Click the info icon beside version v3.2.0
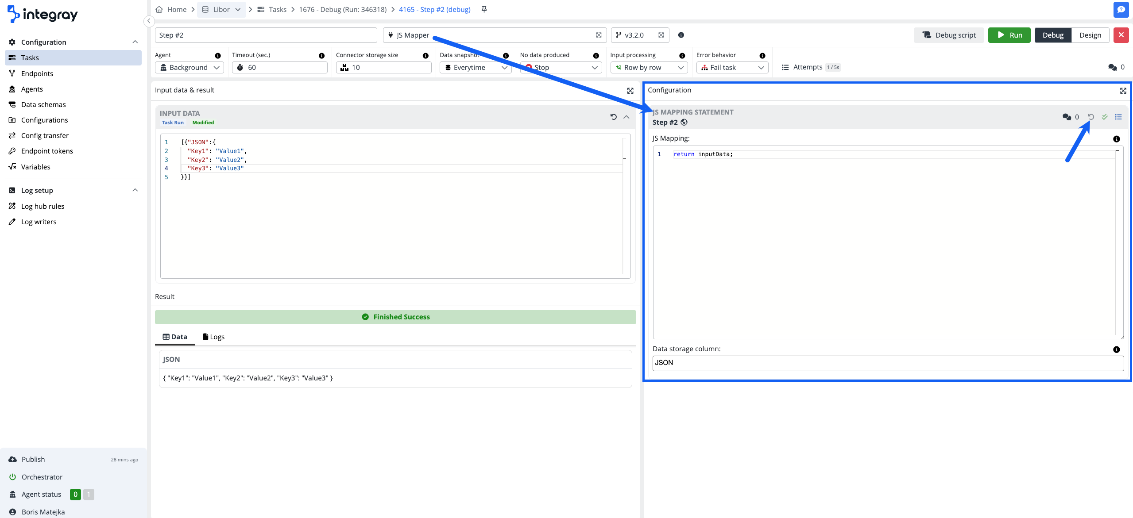The image size is (1133, 518). pyautogui.click(x=681, y=35)
